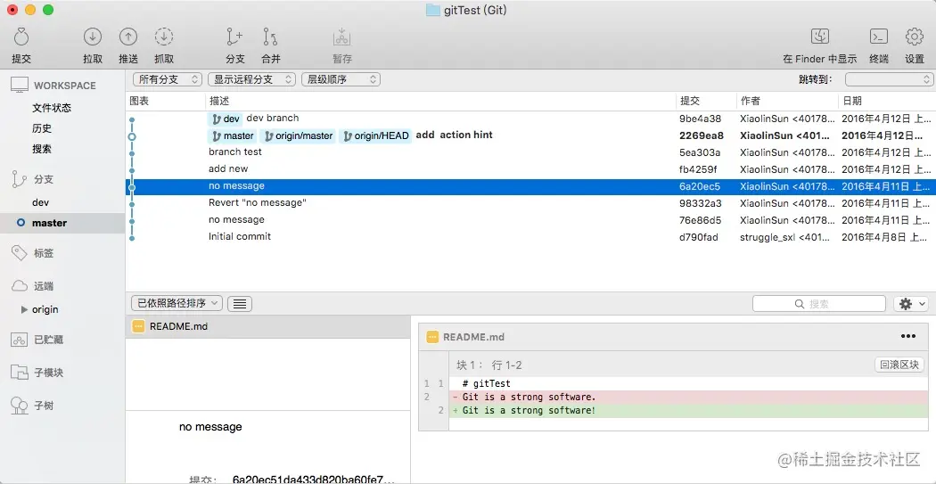Click the list view mode button

pos(240,304)
